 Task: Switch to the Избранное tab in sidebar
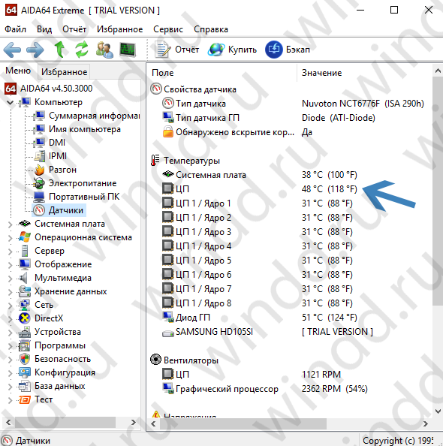[64, 72]
